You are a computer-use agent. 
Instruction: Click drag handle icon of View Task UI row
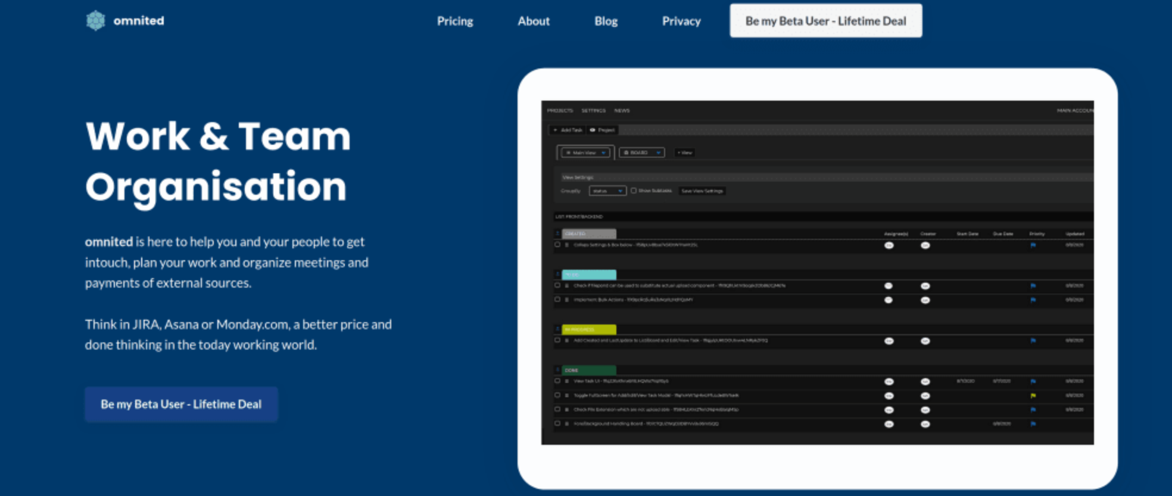point(567,381)
